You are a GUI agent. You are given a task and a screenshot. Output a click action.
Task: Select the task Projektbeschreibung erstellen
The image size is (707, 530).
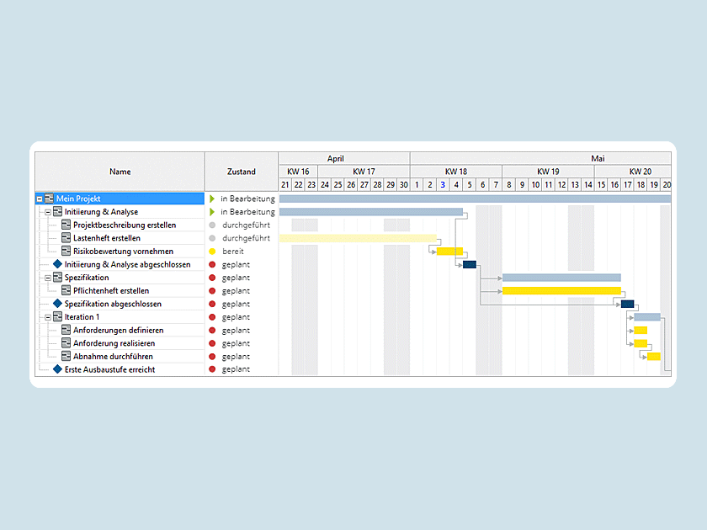pyautogui.click(x=126, y=225)
